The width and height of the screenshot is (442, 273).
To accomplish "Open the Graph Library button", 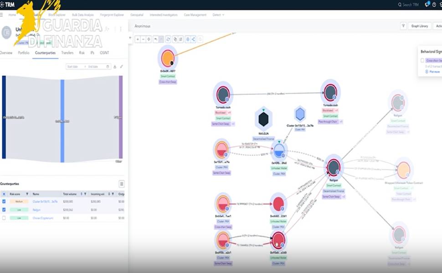I will pos(420,26).
